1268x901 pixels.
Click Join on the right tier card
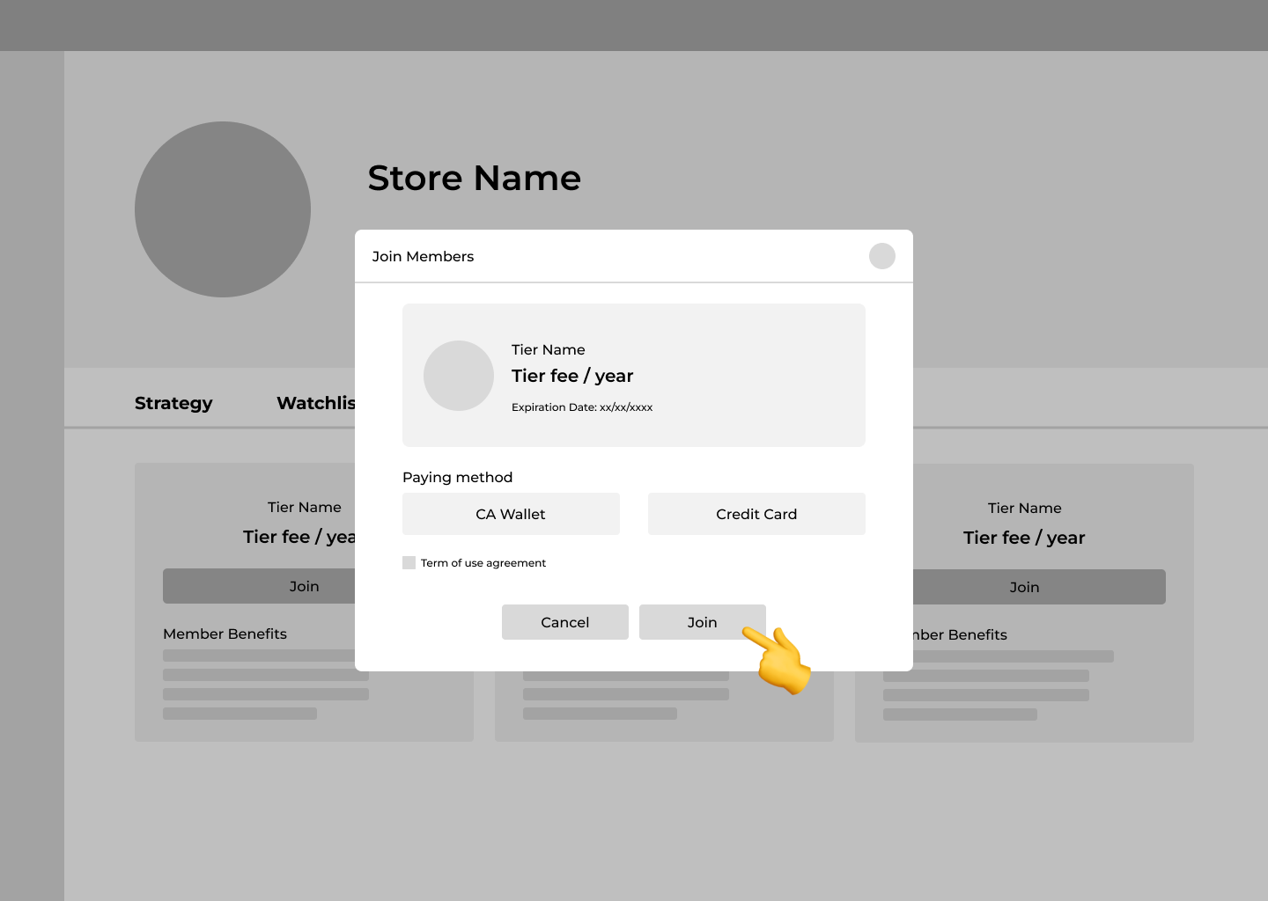(x=1024, y=587)
